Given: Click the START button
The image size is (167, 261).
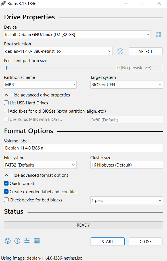Looking at the screenshot, I should [108, 241].
